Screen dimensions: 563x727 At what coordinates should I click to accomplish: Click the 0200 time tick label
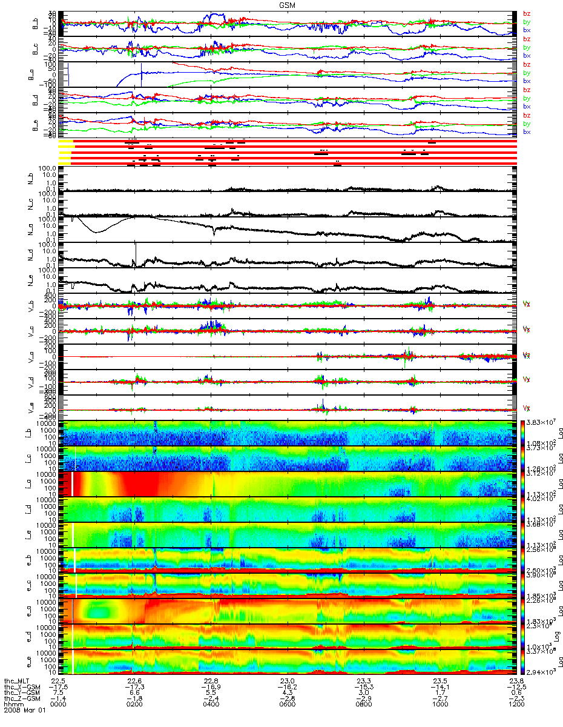[134, 705]
